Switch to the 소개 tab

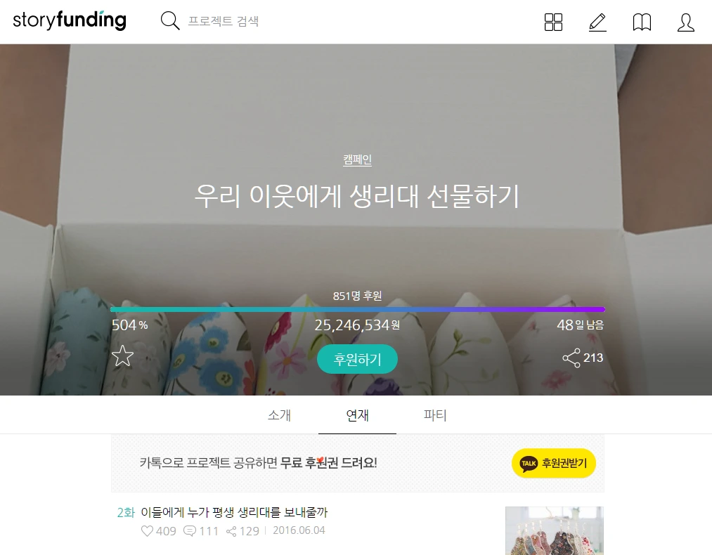click(x=279, y=414)
